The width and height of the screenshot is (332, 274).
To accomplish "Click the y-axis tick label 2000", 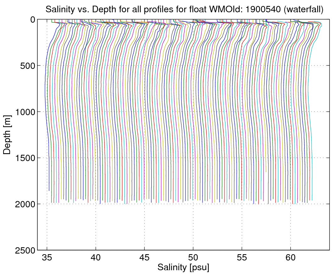I will 25,204.
